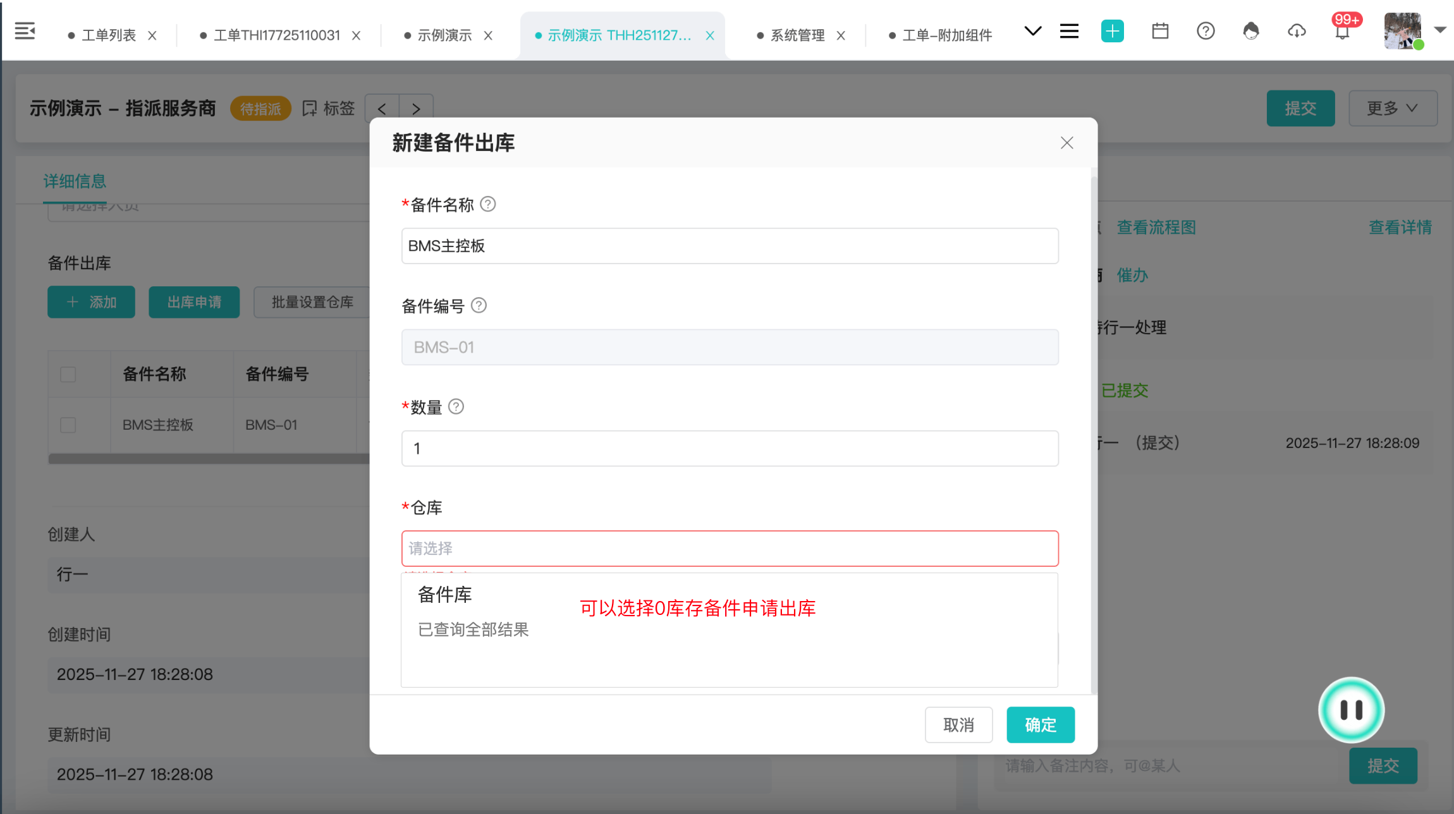Click help icon beside 备件名称 label

point(488,204)
